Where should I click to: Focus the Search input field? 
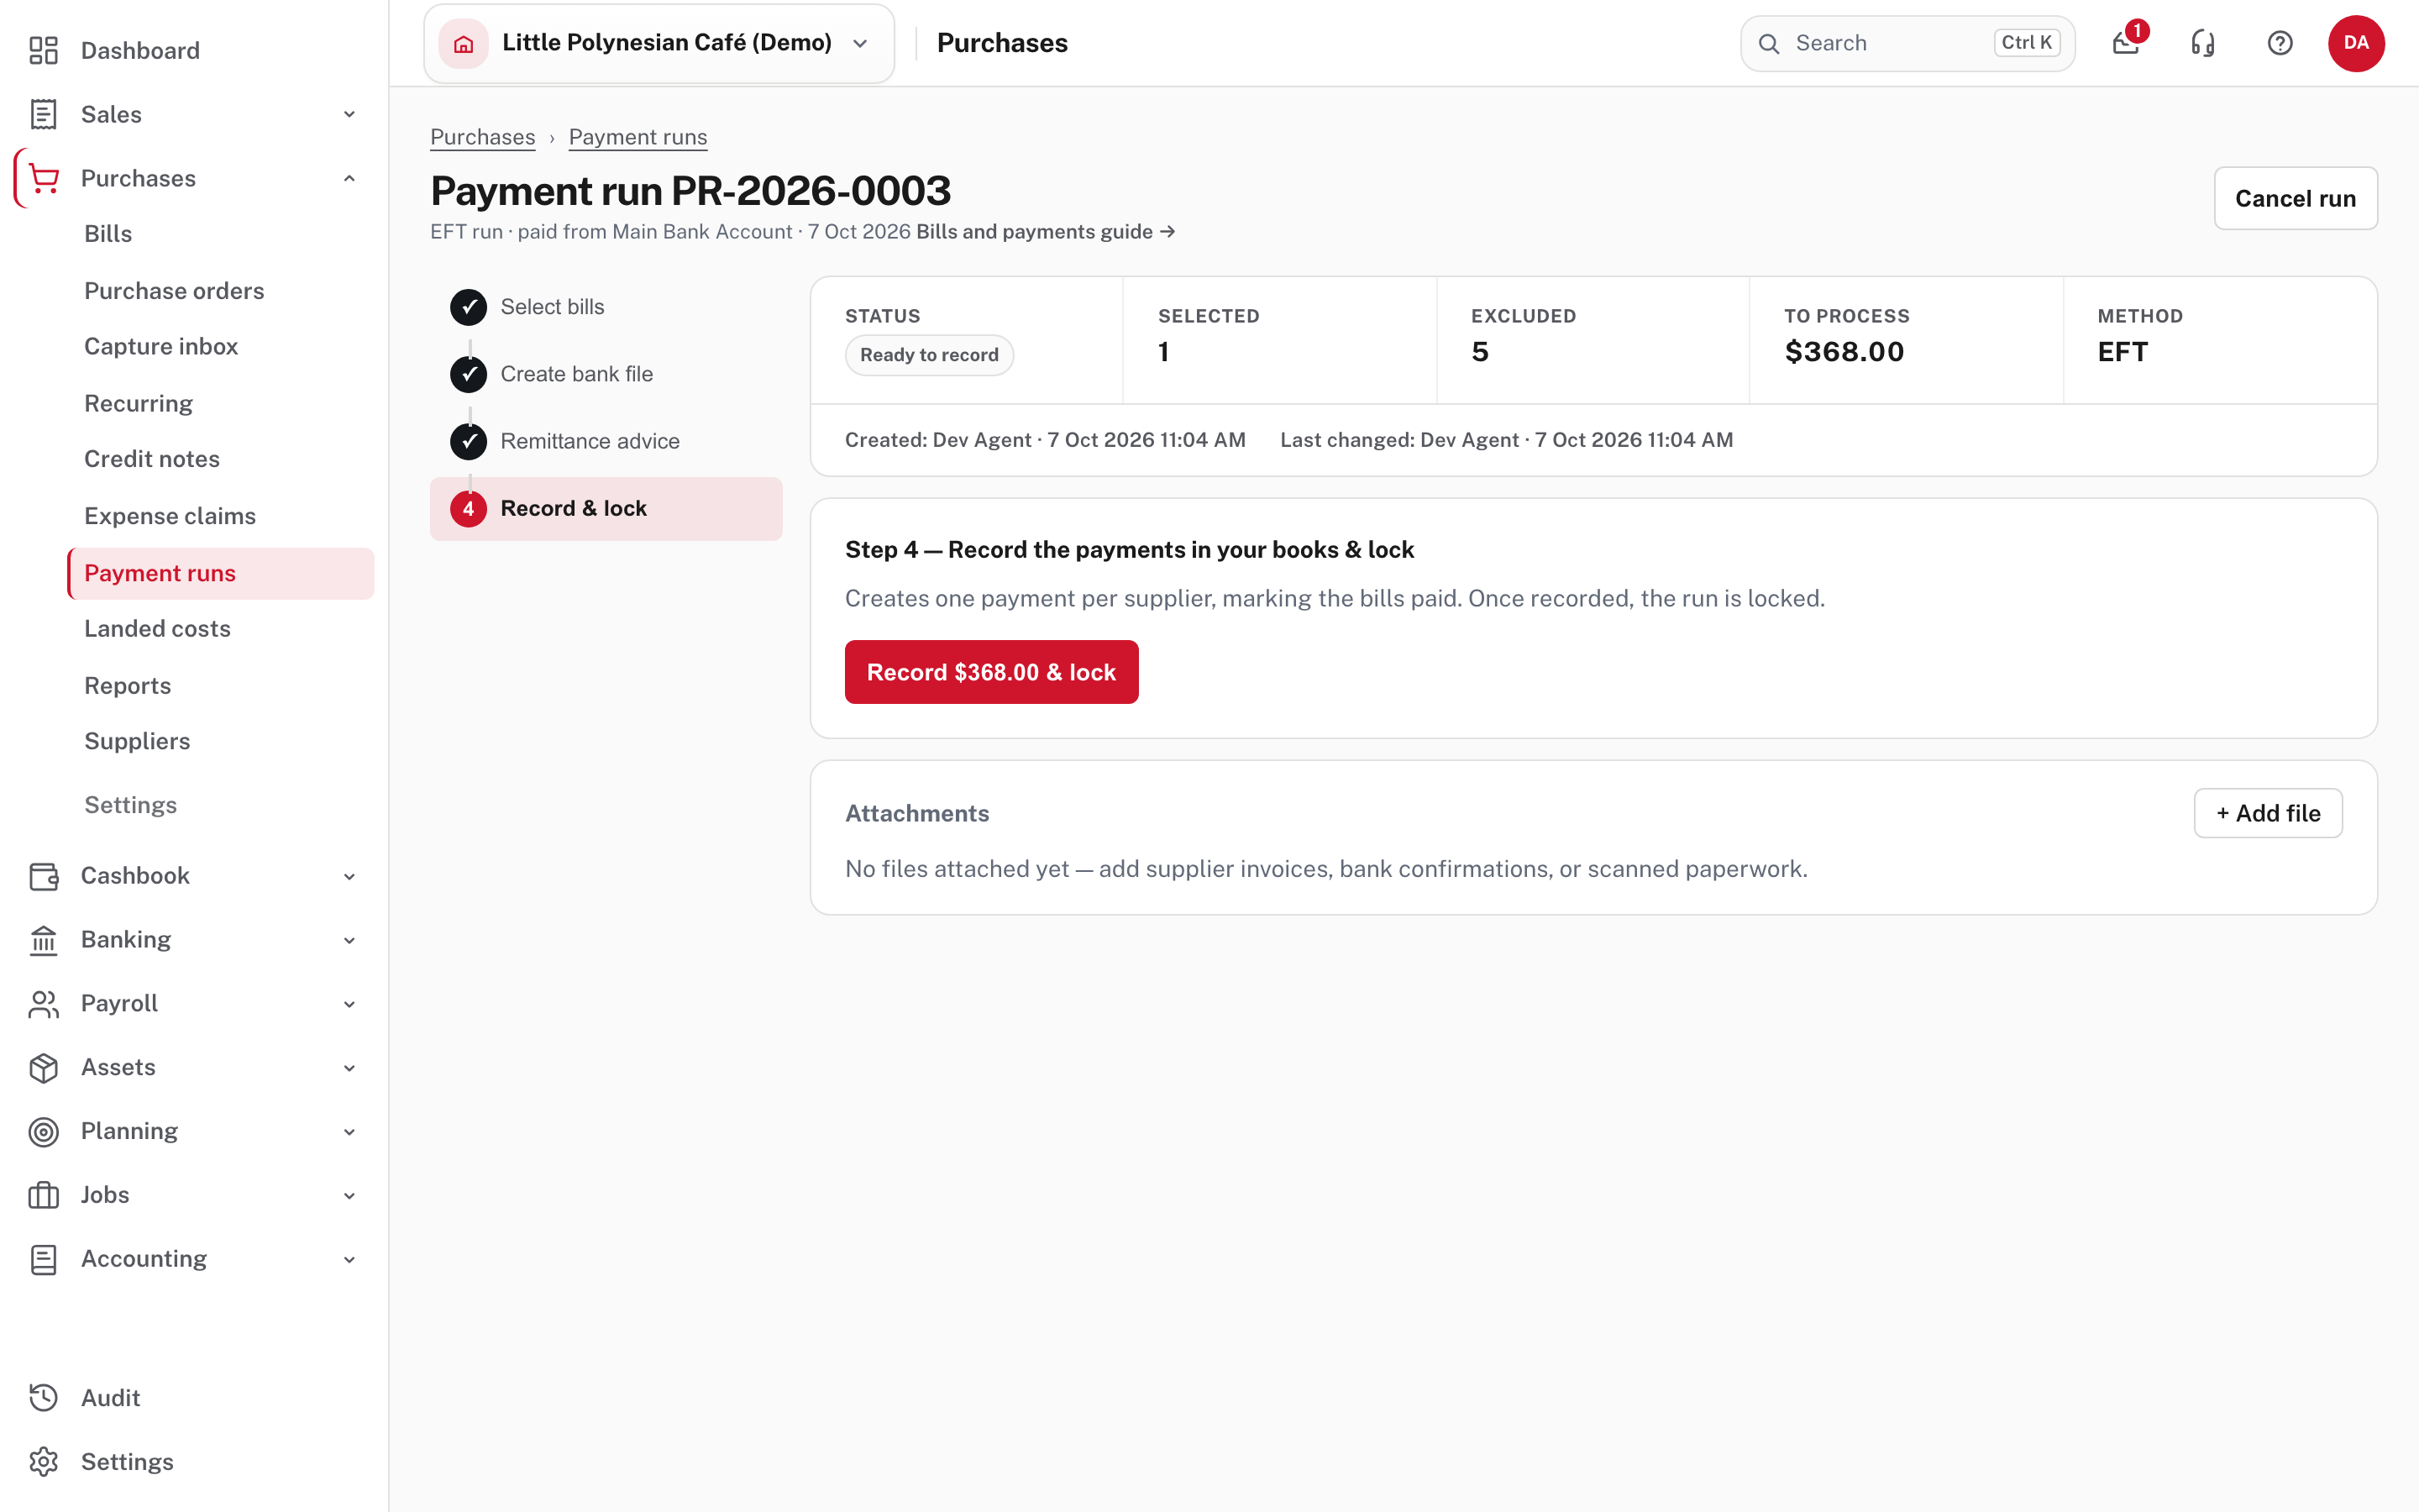(x=1907, y=43)
